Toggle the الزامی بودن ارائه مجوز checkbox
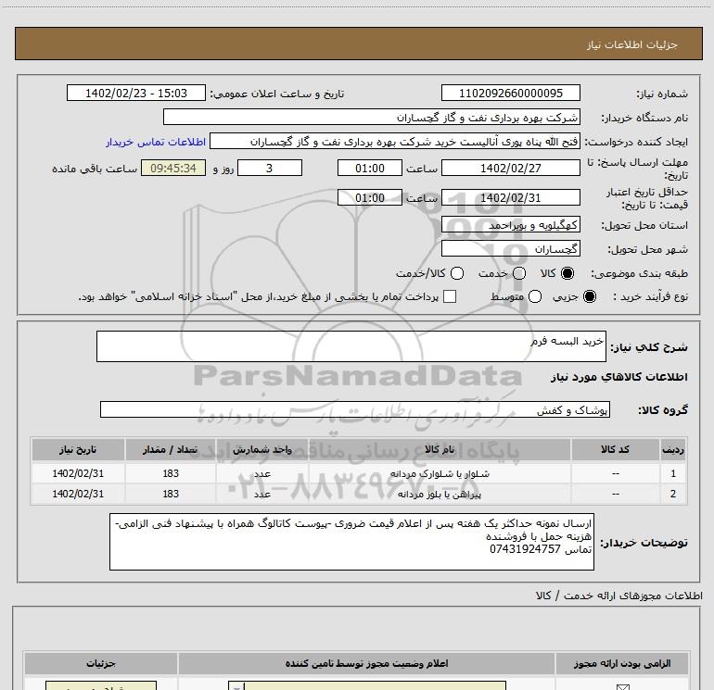Image resolution: width=714 pixels, height=690 pixels. 622,686
